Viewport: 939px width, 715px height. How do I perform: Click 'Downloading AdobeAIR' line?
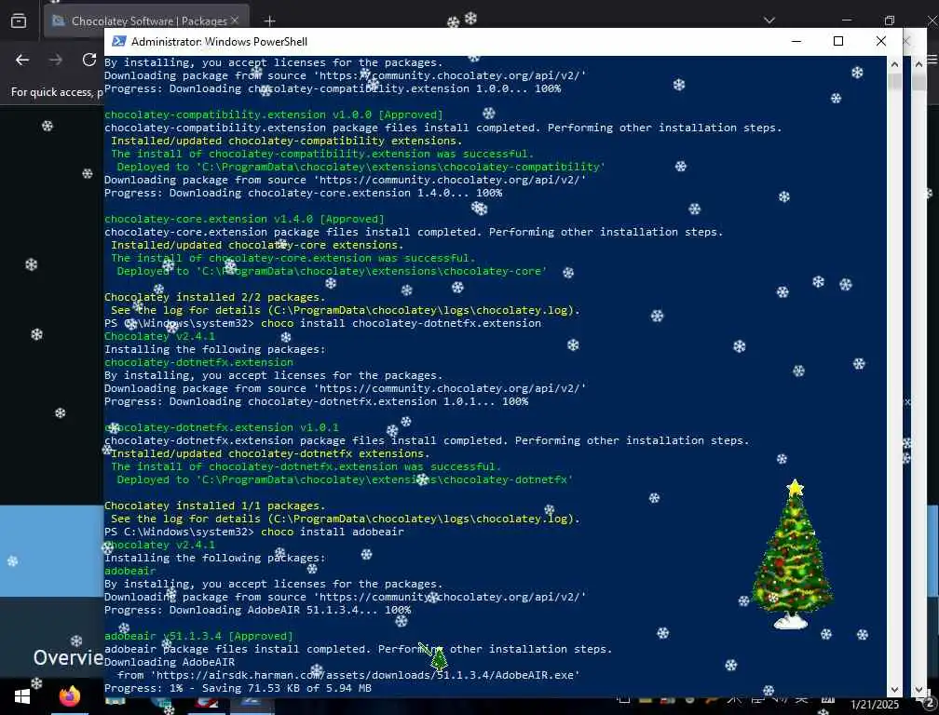click(170, 662)
